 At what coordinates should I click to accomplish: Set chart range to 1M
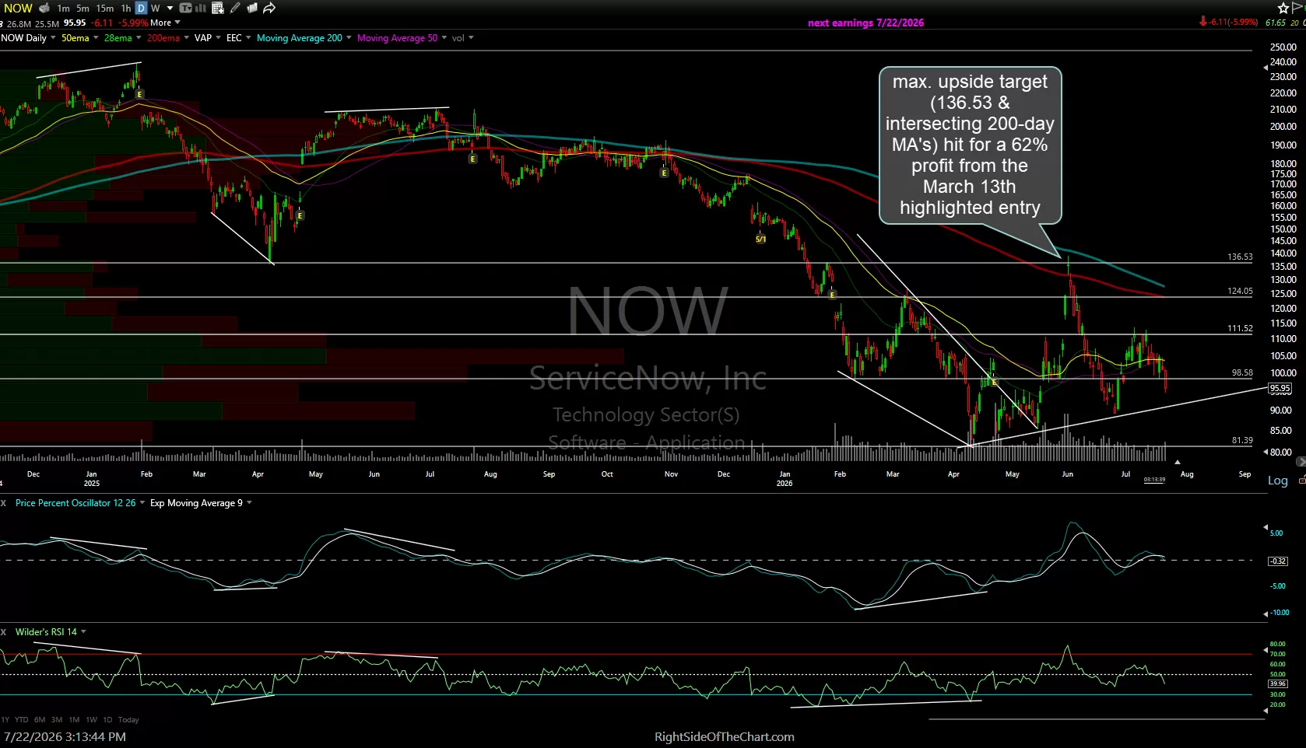pyautogui.click(x=74, y=720)
